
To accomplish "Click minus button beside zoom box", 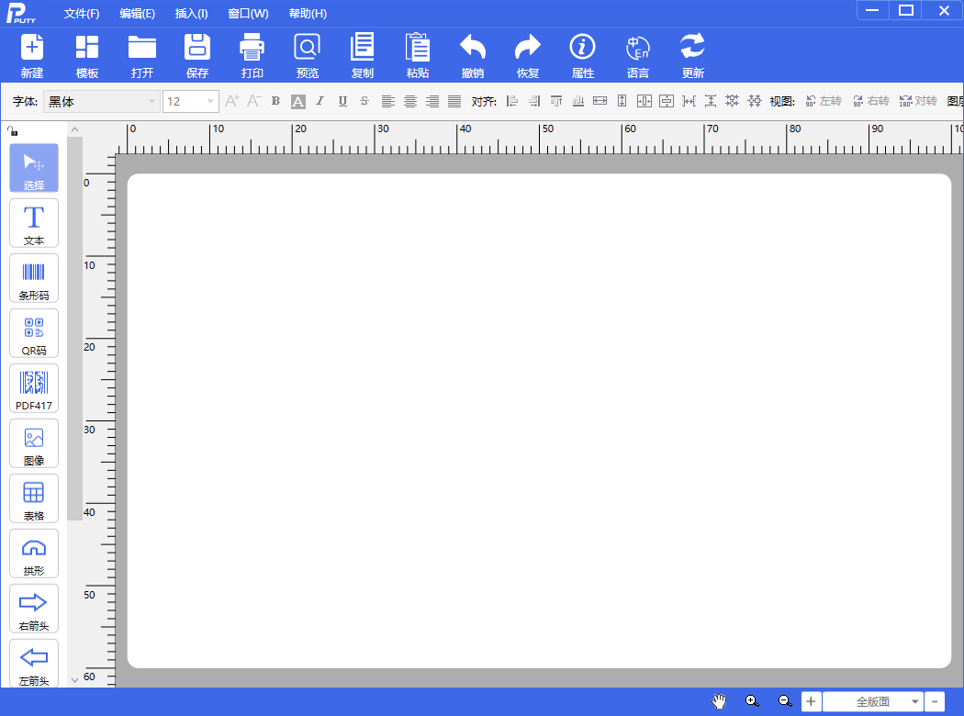I will 935,701.
